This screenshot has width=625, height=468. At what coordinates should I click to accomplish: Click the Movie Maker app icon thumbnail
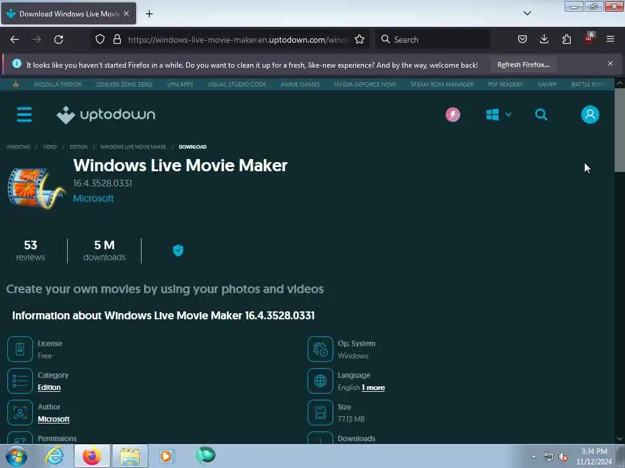pos(36,188)
